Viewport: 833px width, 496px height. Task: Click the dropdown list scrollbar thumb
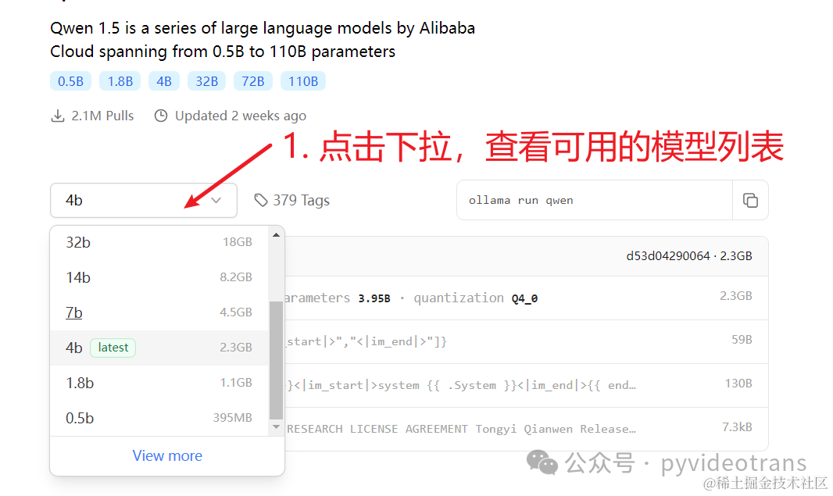(x=276, y=361)
